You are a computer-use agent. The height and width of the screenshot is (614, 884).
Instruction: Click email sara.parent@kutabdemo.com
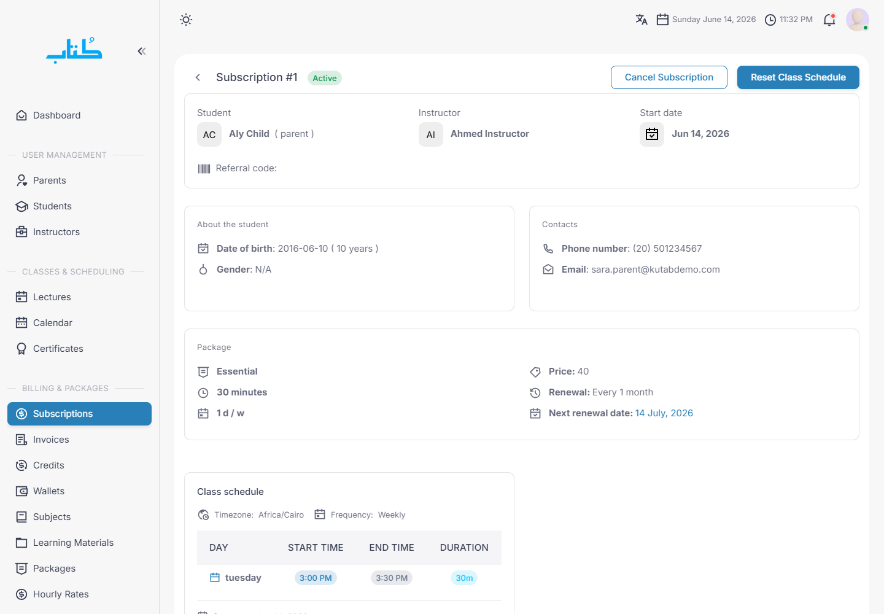656,270
